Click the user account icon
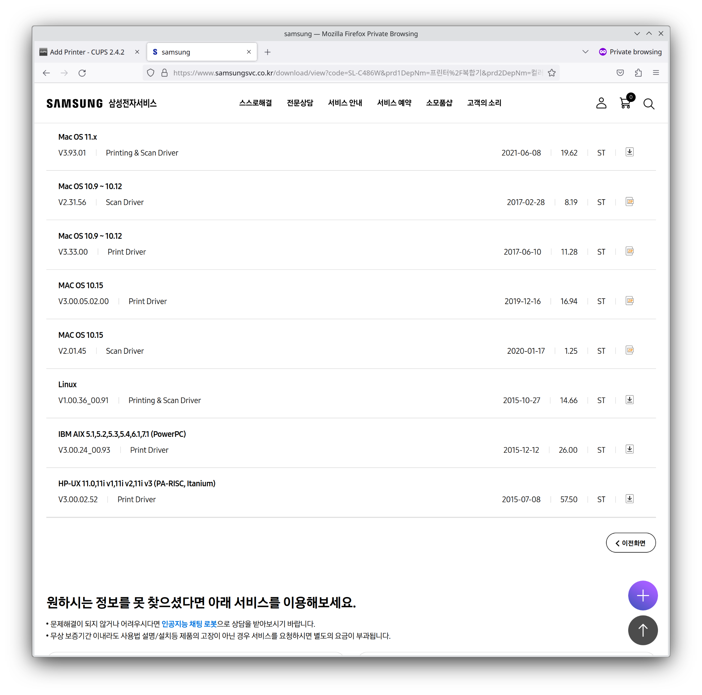The width and height of the screenshot is (702, 695). click(601, 103)
